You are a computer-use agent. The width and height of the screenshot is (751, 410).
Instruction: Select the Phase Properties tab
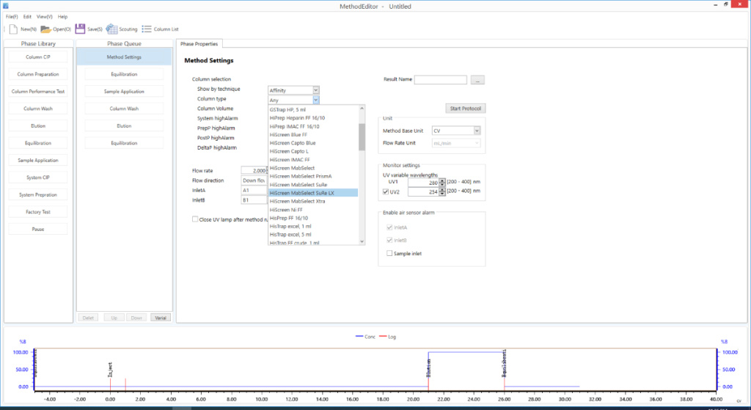pyautogui.click(x=199, y=43)
